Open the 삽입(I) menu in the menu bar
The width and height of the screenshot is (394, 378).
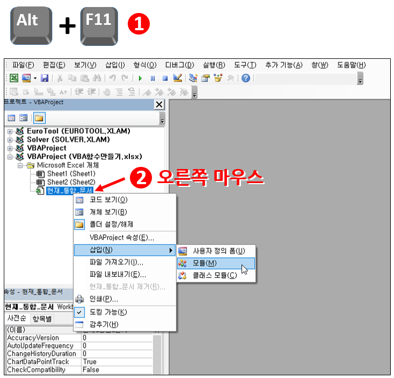coord(115,65)
